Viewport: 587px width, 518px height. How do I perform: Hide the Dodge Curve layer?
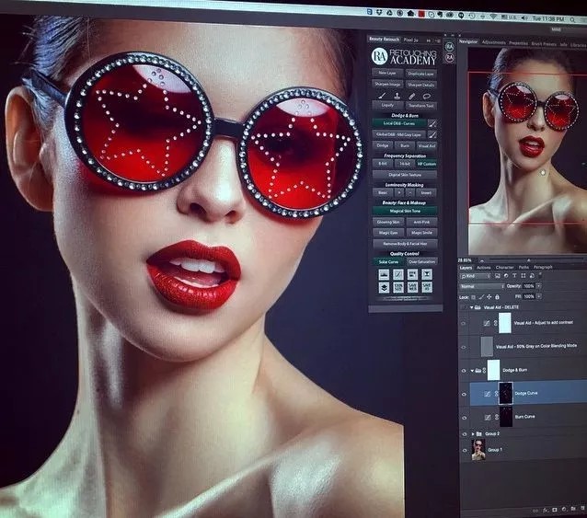(464, 394)
